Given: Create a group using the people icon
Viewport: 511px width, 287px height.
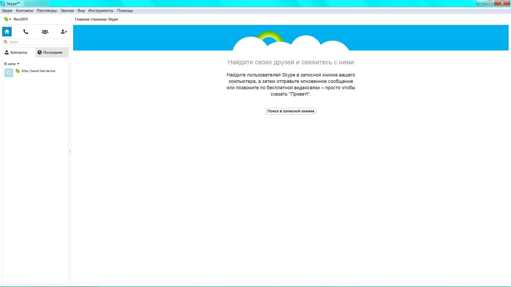Looking at the screenshot, I should tap(45, 32).
